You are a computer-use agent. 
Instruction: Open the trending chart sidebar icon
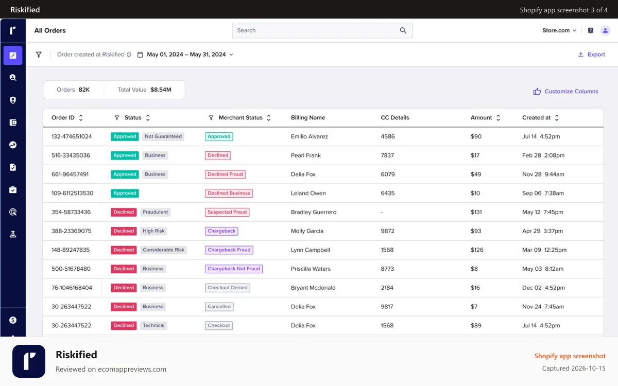[x=13, y=145]
